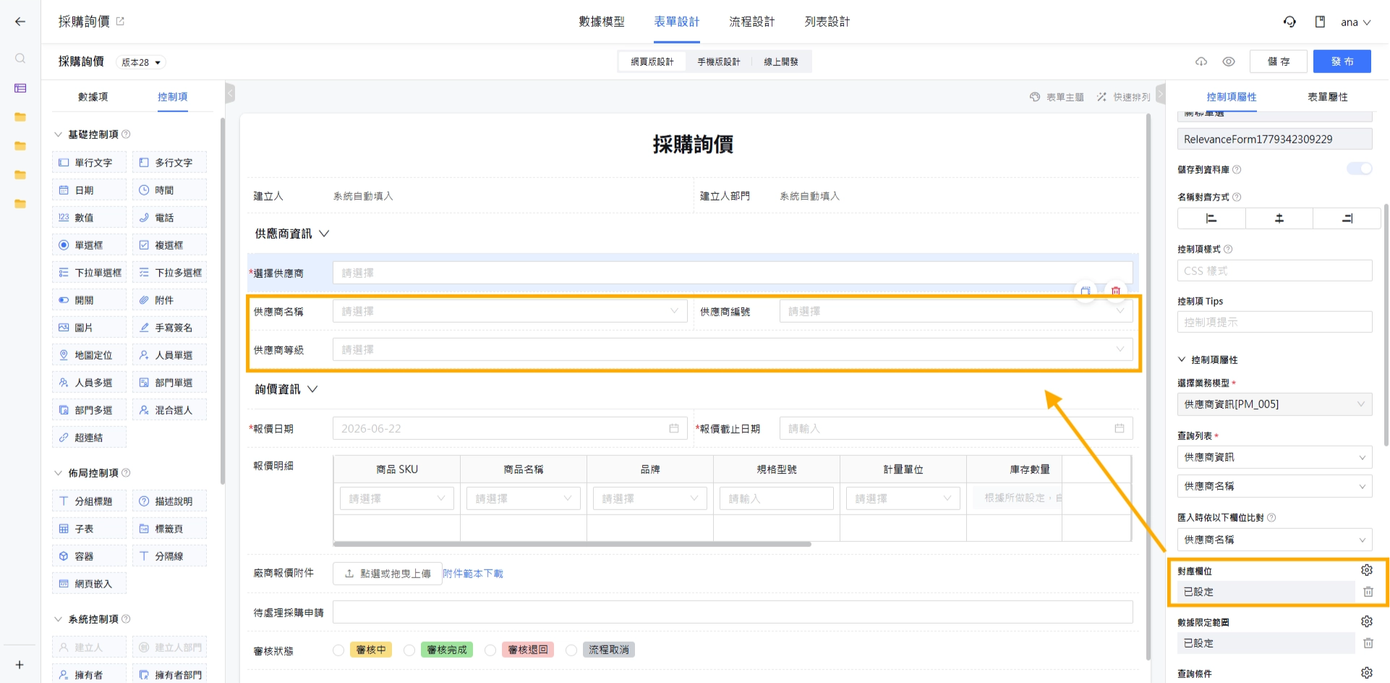The image size is (1390, 683).
Task: Open 表單主題 theme option
Action: pos(1057,97)
